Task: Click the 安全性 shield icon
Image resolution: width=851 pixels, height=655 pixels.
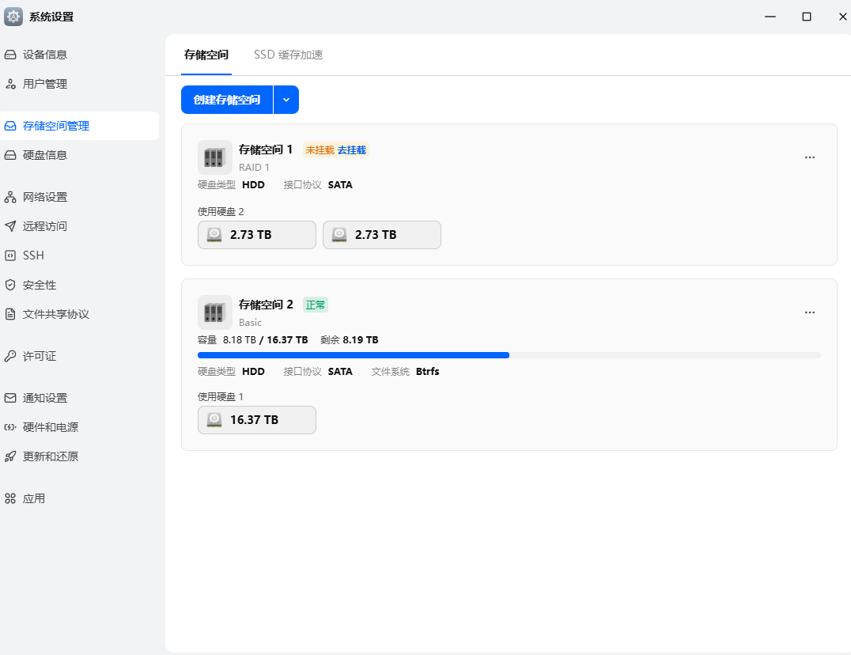Action: point(10,285)
